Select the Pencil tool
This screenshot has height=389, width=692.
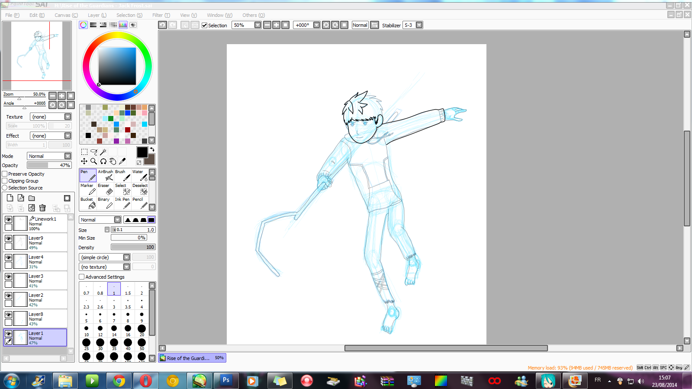pos(140,203)
